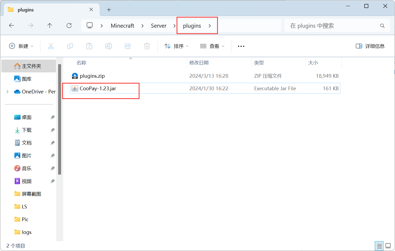Switch to large thumbnails view icon
395x251 pixels.
[388, 246]
